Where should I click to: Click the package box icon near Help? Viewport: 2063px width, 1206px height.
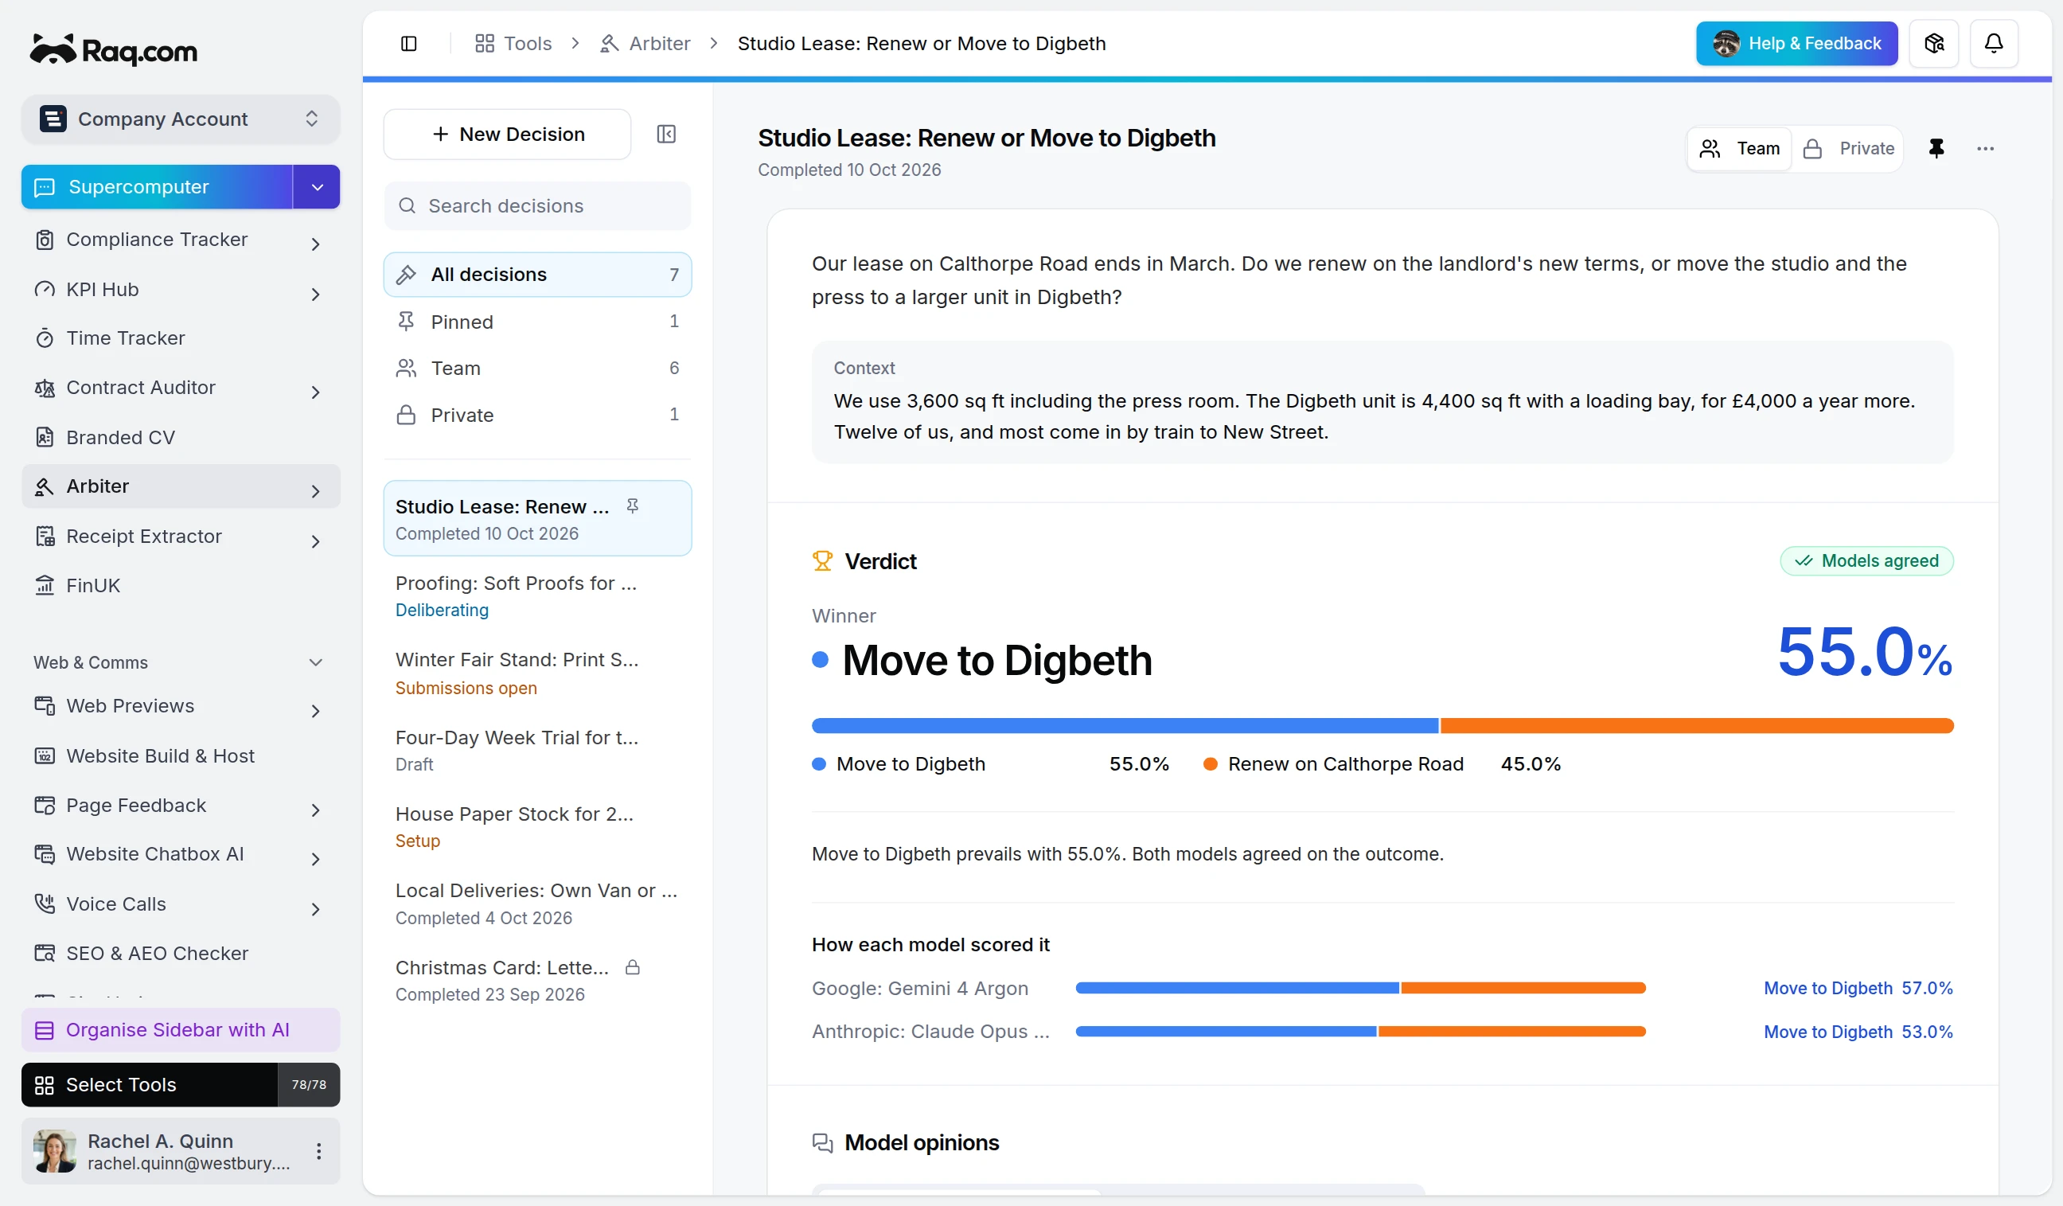click(1933, 44)
